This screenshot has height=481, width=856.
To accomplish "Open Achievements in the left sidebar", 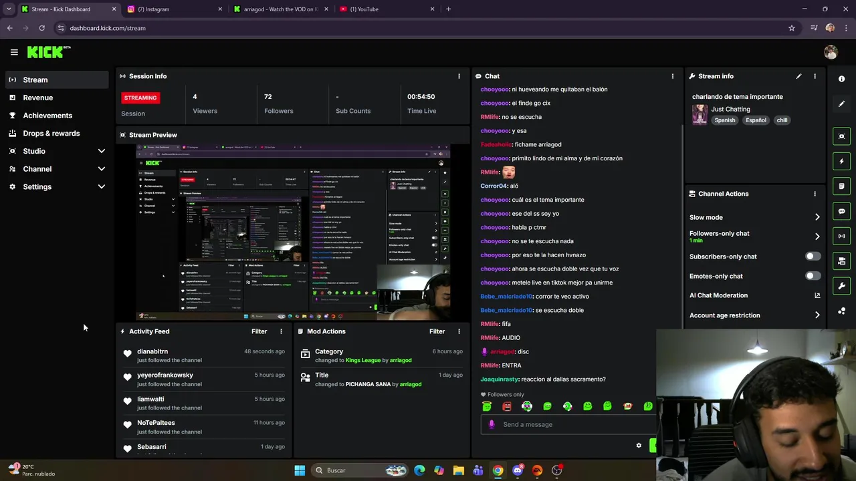I will pos(57,116).
